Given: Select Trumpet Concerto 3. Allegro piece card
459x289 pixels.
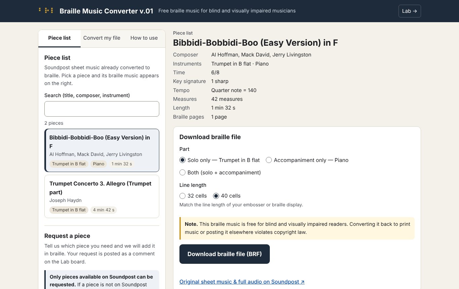Looking at the screenshot, I should pos(102,196).
